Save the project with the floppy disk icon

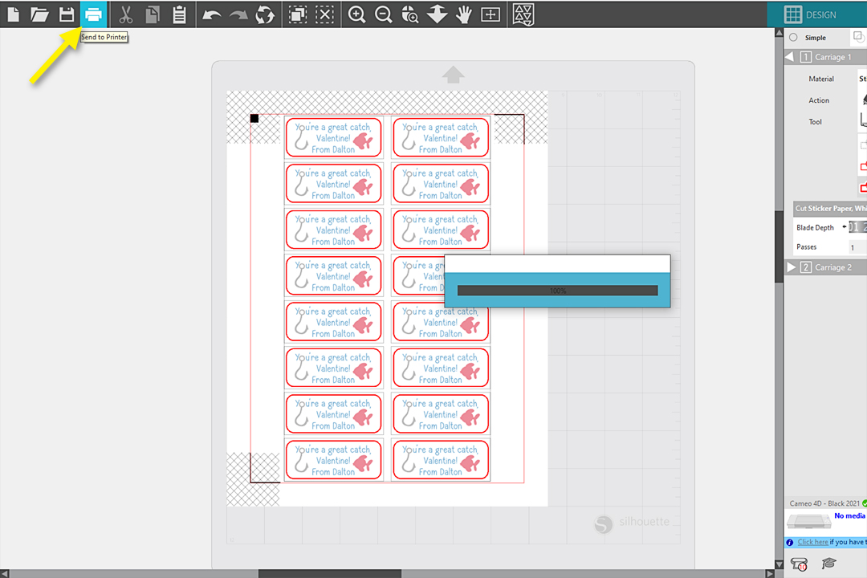(x=67, y=14)
